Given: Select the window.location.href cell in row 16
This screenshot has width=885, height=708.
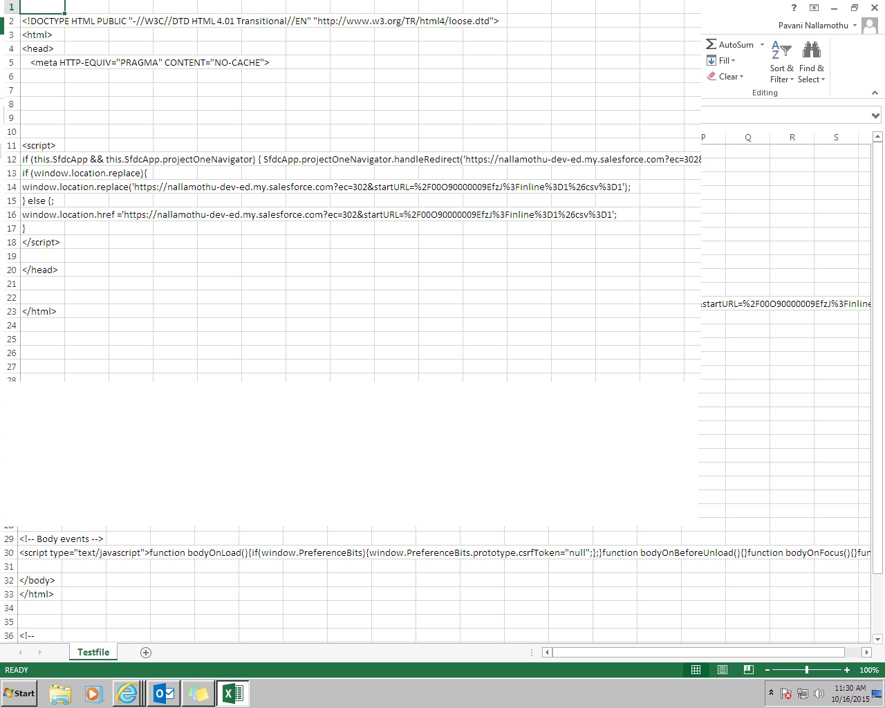Looking at the screenshot, I should click(319, 214).
